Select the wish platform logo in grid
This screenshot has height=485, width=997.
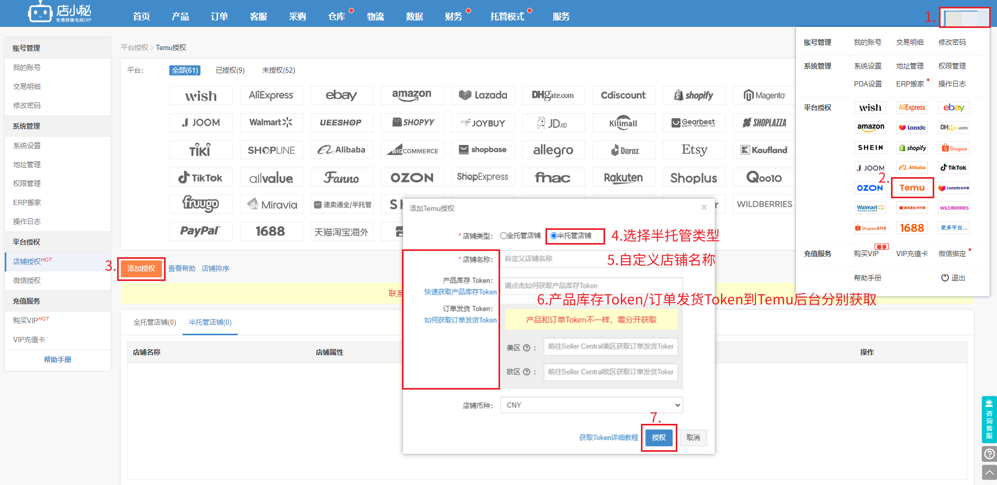click(x=200, y=95)
